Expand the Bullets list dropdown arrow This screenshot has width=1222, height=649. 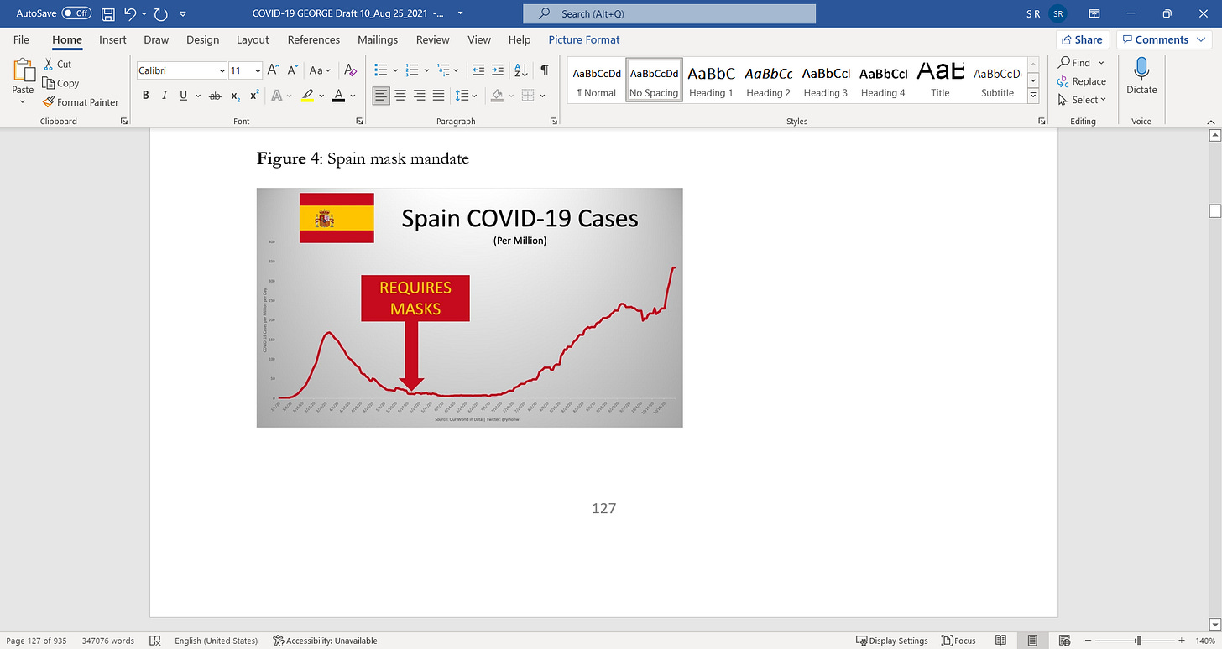pyautogui.click(x=394, y=70)
